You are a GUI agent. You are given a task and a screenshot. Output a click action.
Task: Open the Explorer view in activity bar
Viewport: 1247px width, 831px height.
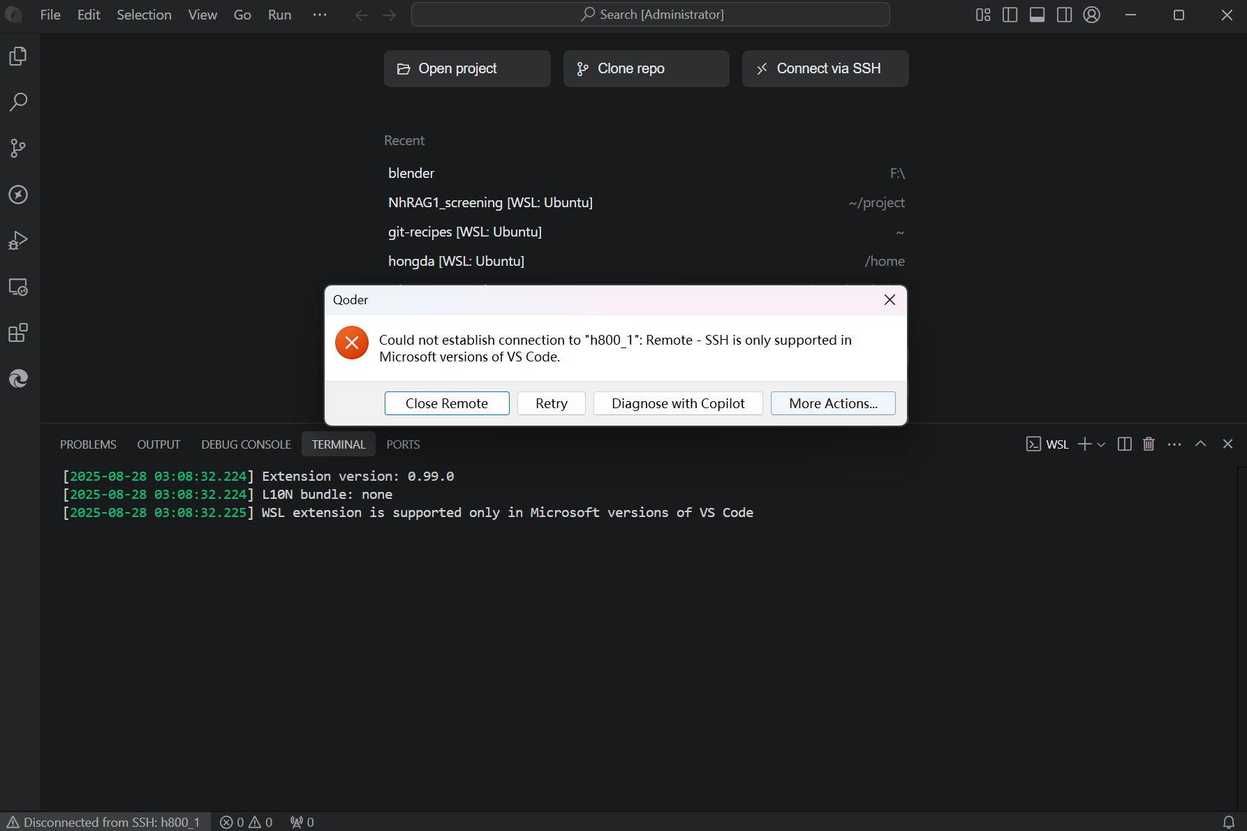[x=18, y=56]
